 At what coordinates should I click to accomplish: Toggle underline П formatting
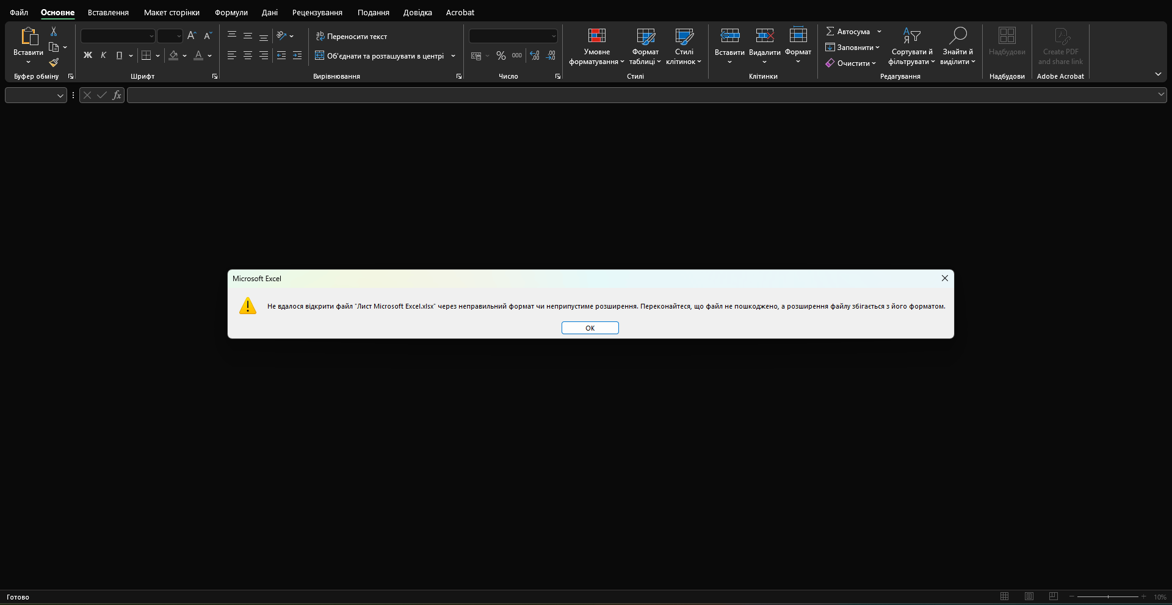click(119, 55)
